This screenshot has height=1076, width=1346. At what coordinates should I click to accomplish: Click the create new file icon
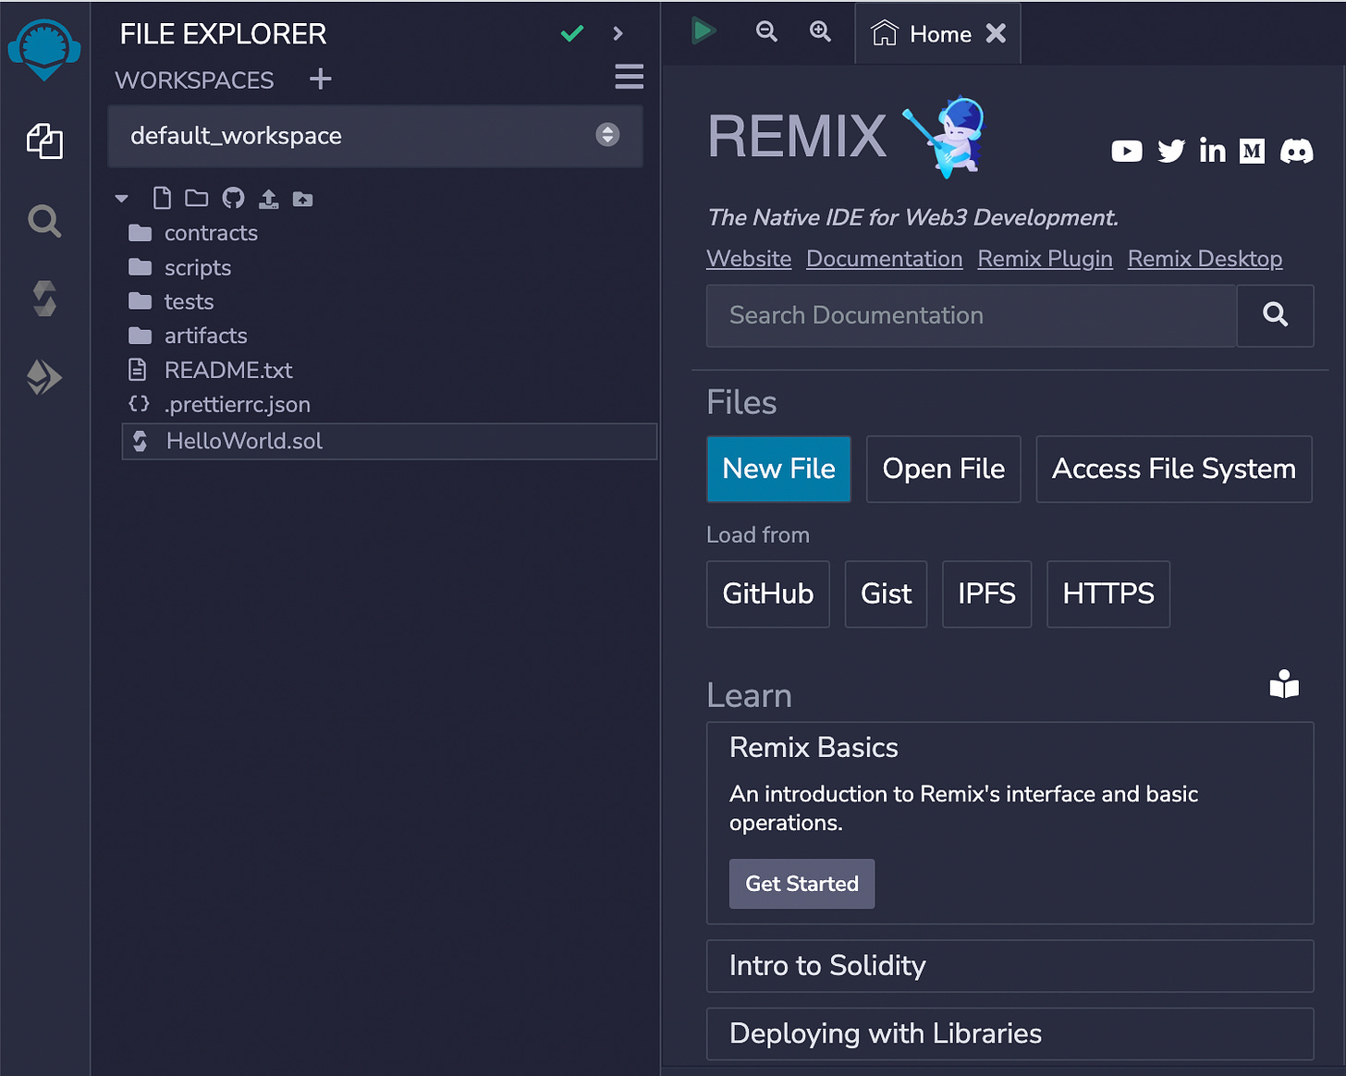coord(162,198)
